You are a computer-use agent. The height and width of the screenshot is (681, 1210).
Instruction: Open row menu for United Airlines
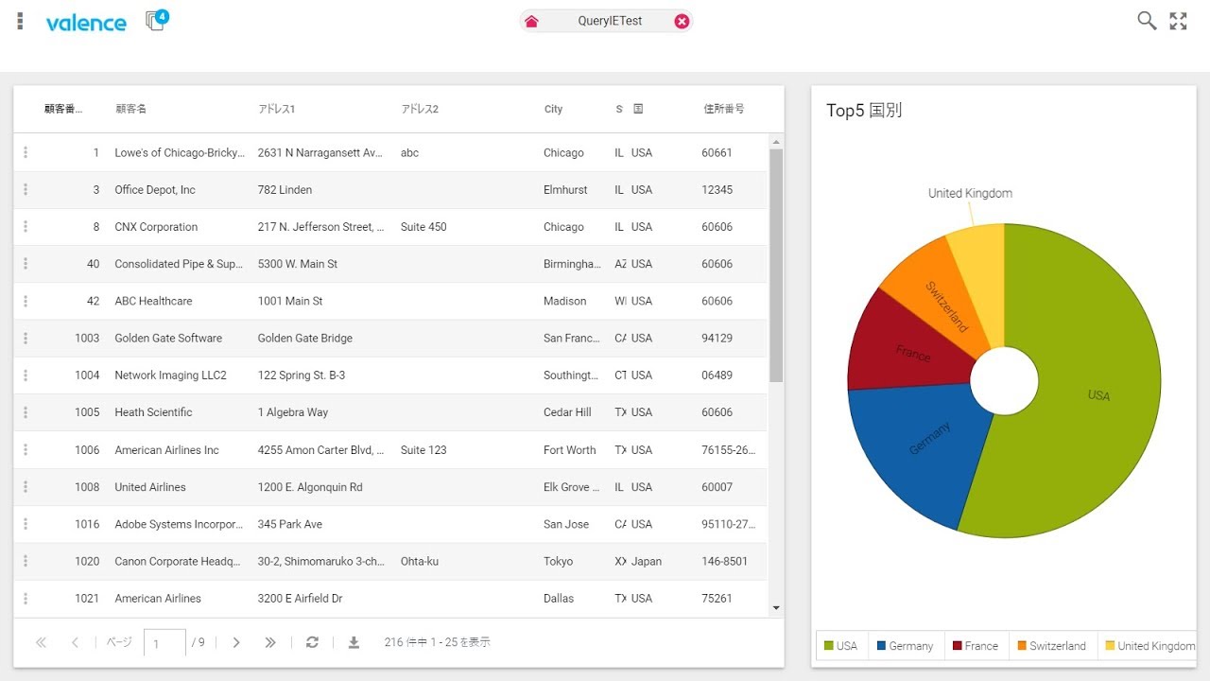tap(26, 487)
